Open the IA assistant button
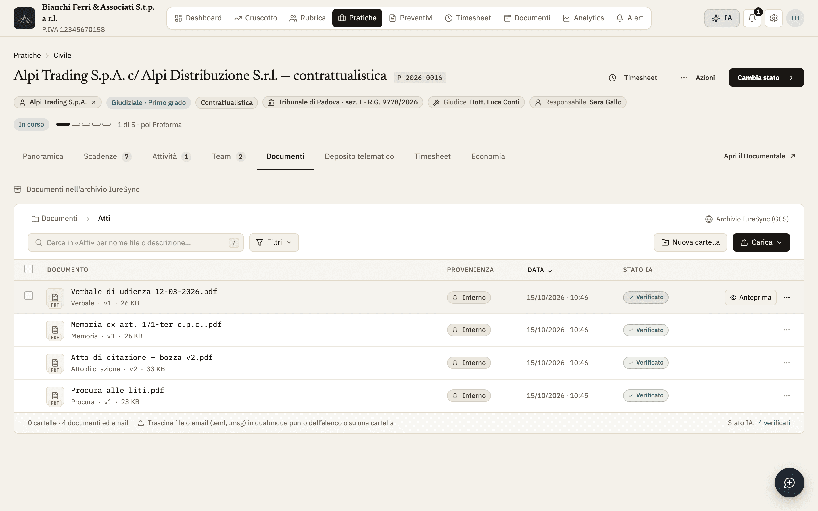Screen dimensions: 818x511 pyautogui.click(x=722, y=18)
